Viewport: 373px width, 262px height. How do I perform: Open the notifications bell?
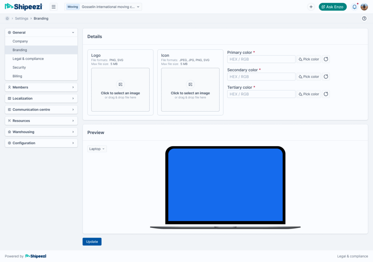pyautogui.click(x=354, y=7)
